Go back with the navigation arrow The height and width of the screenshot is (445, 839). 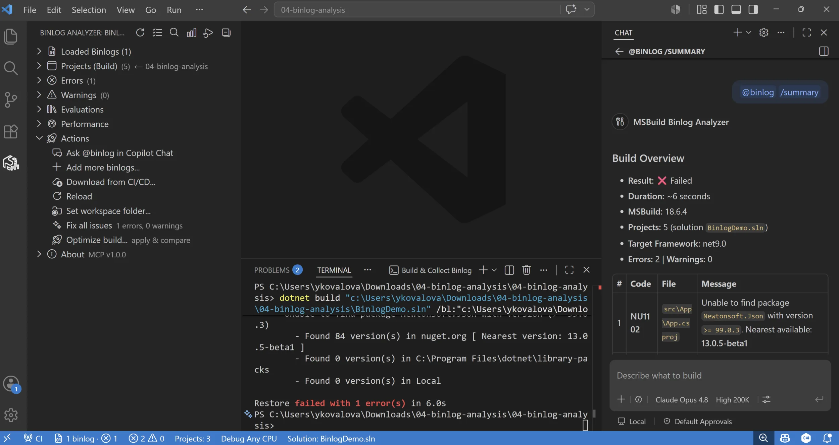tap(247, 10)
